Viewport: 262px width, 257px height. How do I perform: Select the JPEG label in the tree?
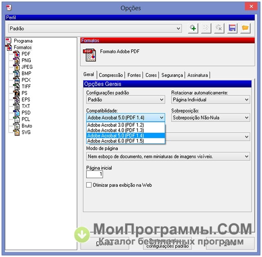tap(27, 67)
